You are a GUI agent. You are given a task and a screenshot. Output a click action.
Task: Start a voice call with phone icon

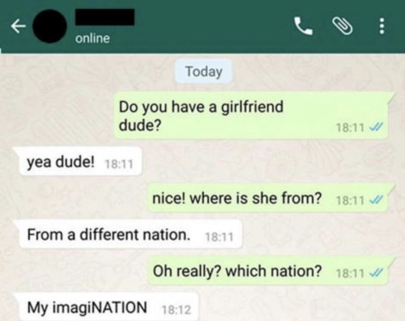303,26
